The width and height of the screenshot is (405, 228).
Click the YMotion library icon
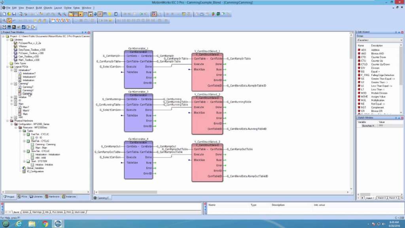click(15, 46)
